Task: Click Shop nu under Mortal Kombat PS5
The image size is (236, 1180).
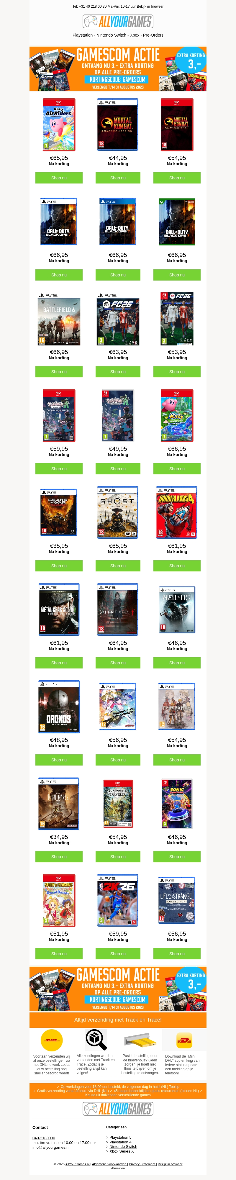Action: pos(118,178)
